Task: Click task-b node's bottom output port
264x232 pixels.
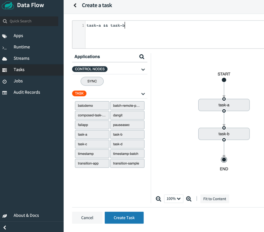Action: tap(224, 140)
